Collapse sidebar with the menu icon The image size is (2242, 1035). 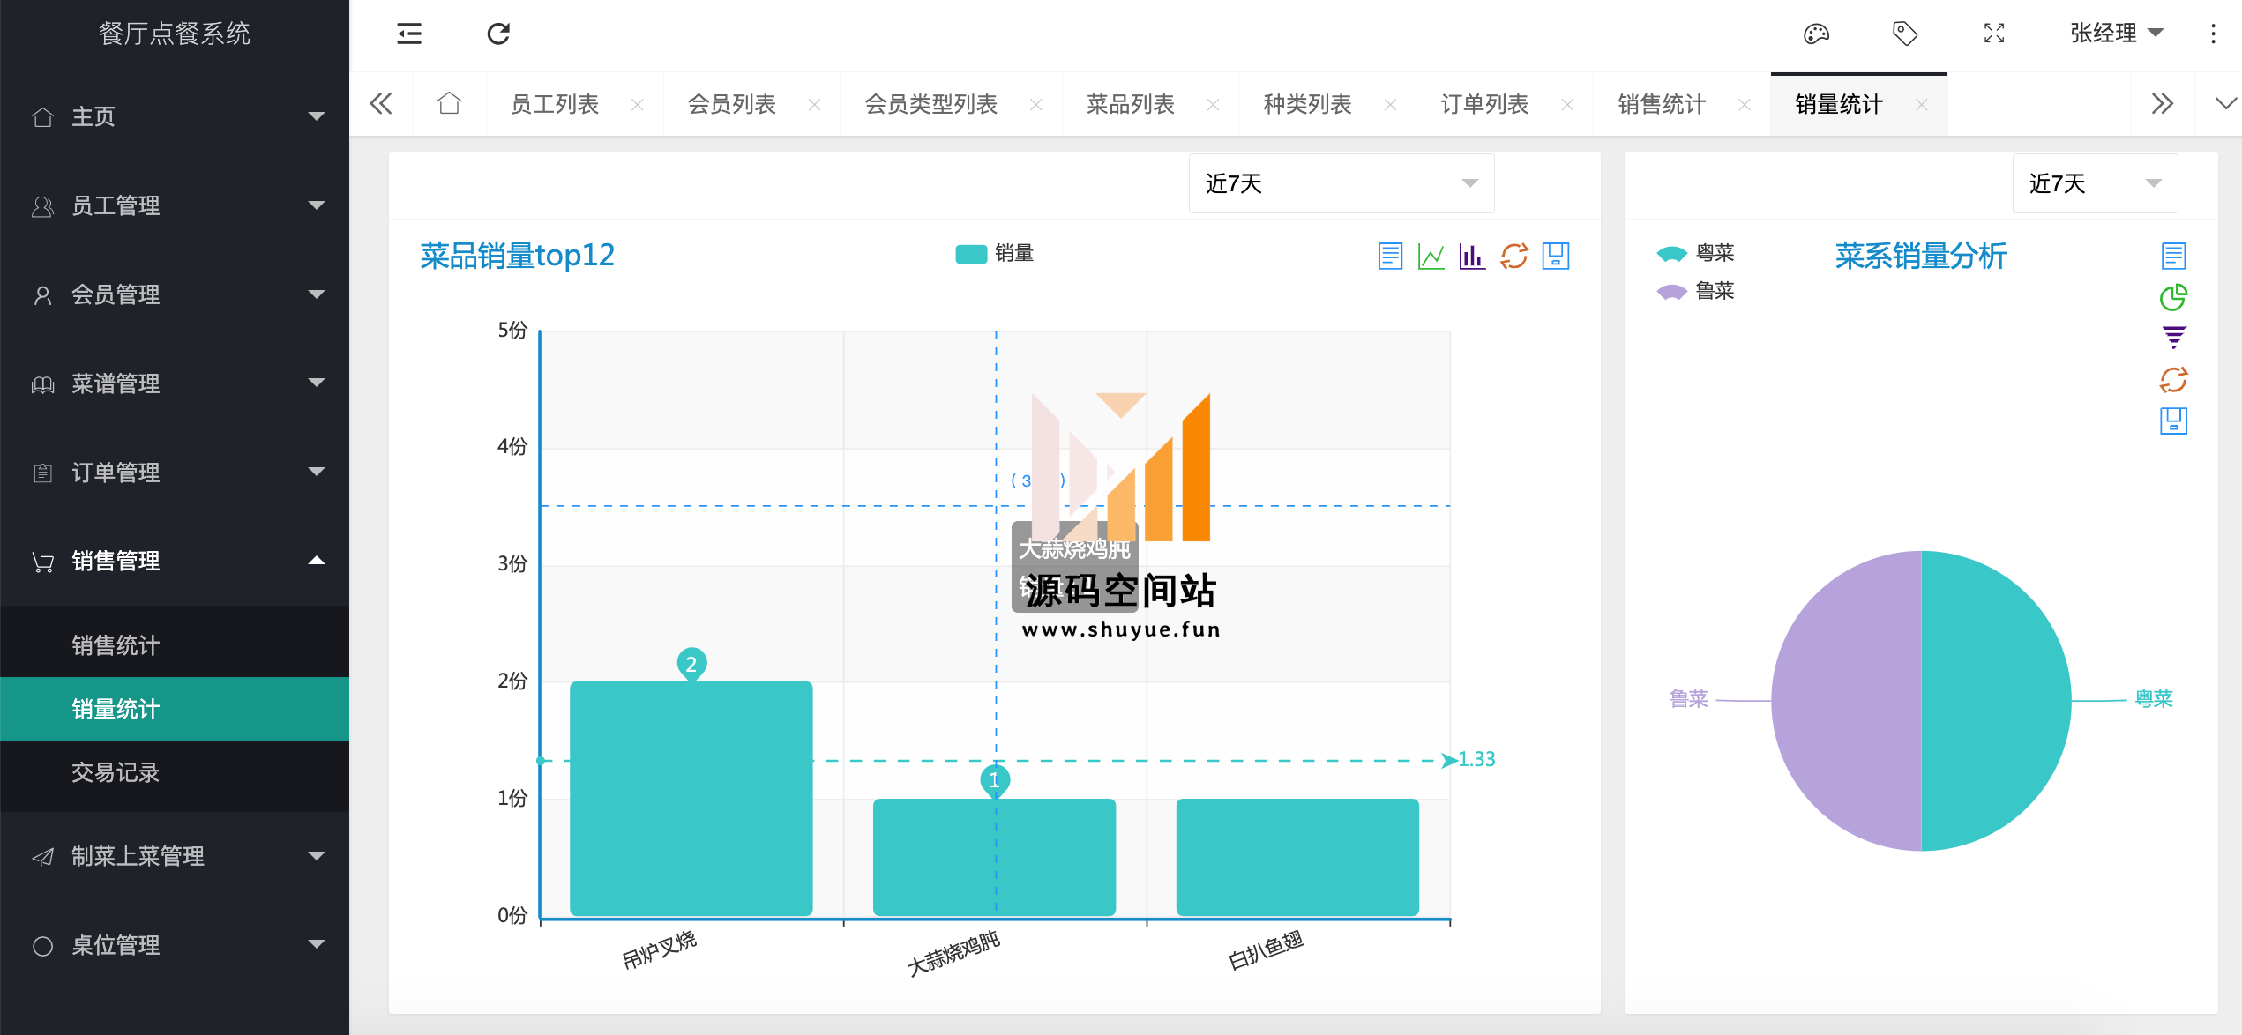click(x=409, y=34)
